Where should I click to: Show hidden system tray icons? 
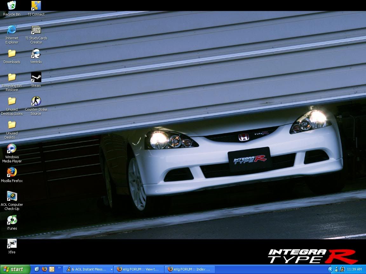330,269
